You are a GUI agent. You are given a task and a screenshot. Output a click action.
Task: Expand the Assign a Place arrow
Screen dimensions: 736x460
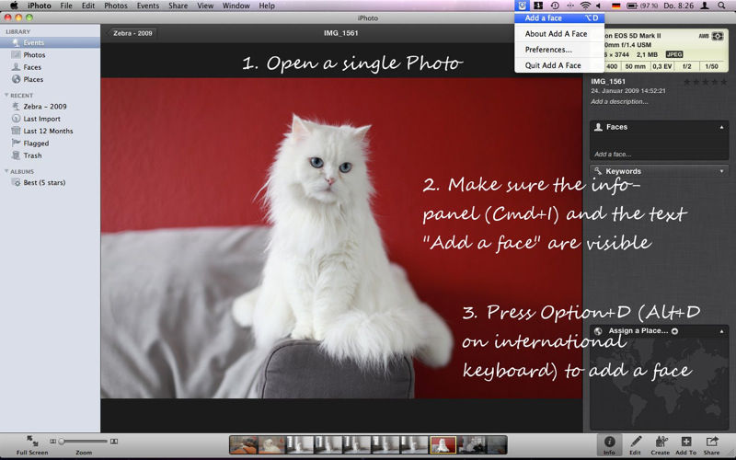pyautogui.click(x=674, y=330)
